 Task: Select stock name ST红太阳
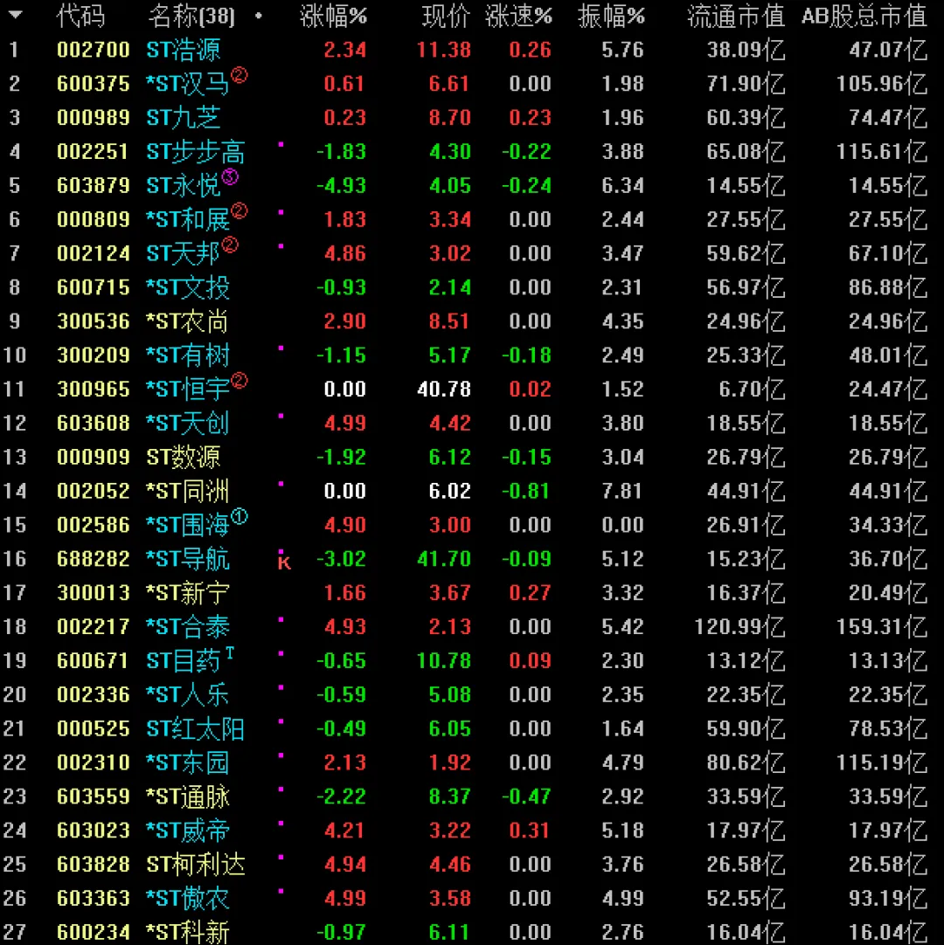196,728
